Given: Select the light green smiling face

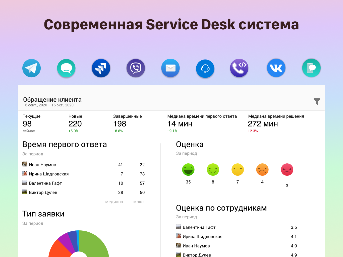Looking at the screenshot, I should 213,170.
